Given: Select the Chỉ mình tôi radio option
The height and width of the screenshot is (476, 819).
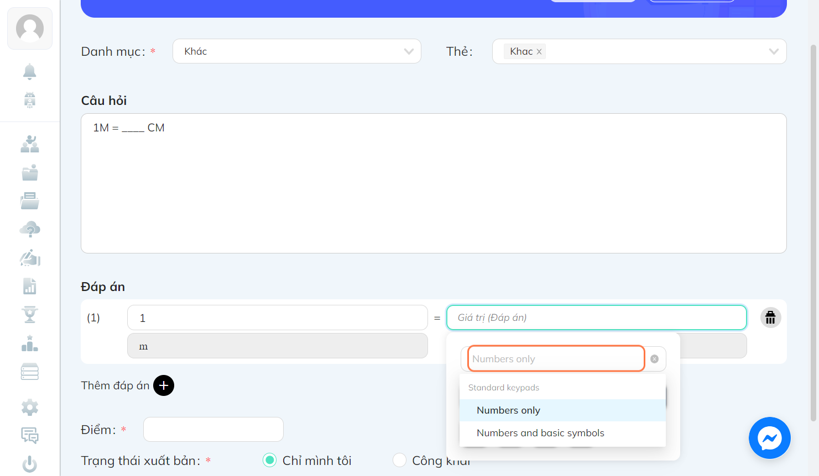Looking at the screenshot, I should pyautogui.click(x=269, y=460).
